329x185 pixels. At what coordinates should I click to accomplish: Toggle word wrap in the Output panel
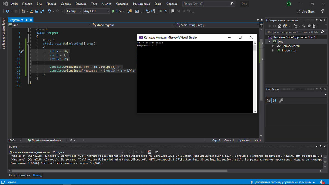(x=157, y=152)
